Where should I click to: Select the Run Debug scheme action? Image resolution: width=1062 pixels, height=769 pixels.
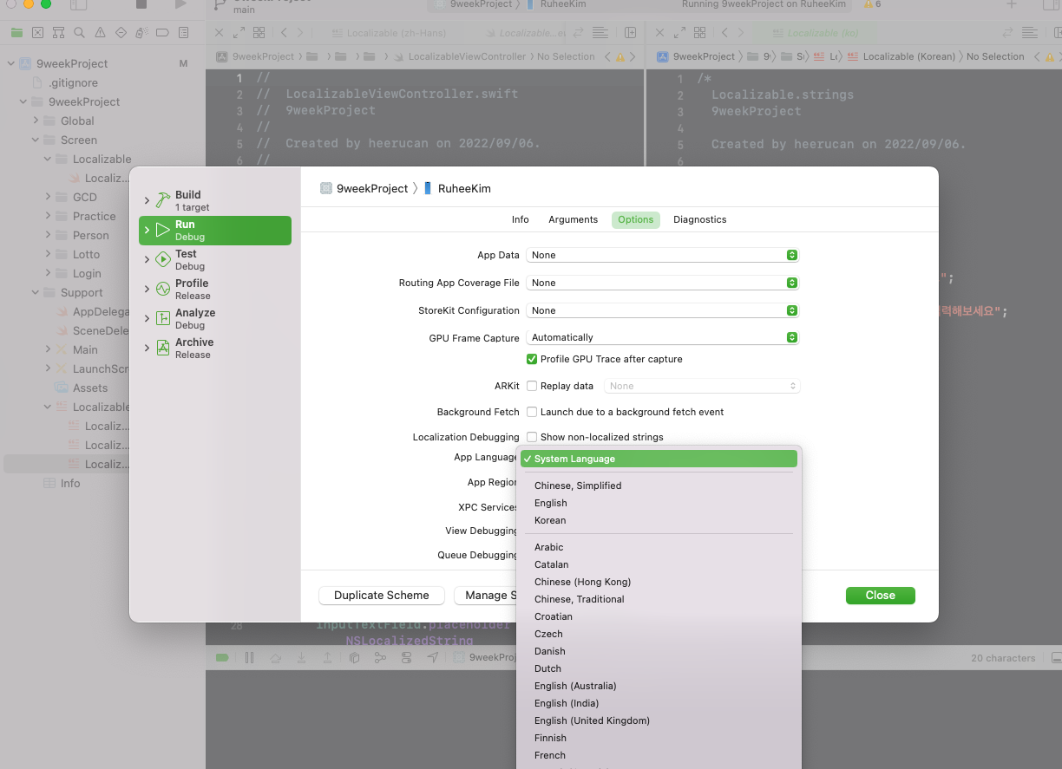point(215,230)
